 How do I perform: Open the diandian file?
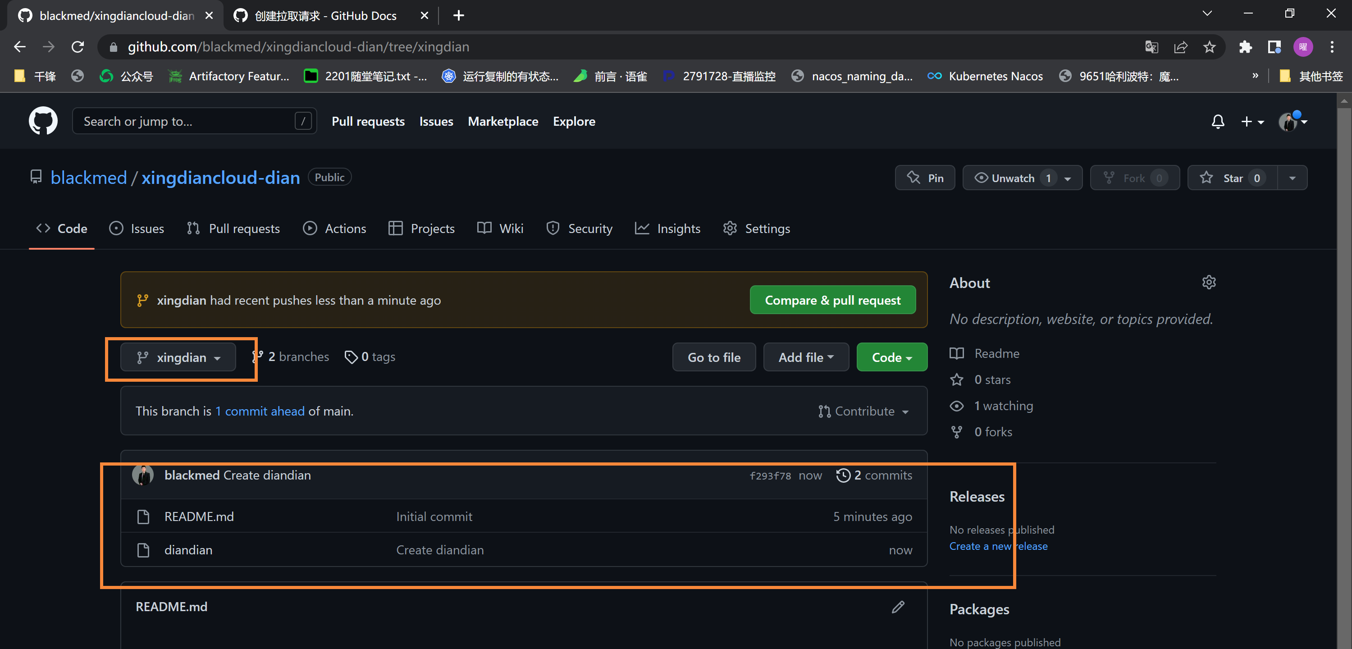(188, 550)
